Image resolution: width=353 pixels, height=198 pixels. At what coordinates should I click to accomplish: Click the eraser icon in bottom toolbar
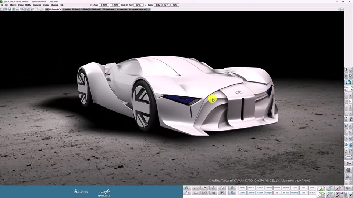point(213,192)
